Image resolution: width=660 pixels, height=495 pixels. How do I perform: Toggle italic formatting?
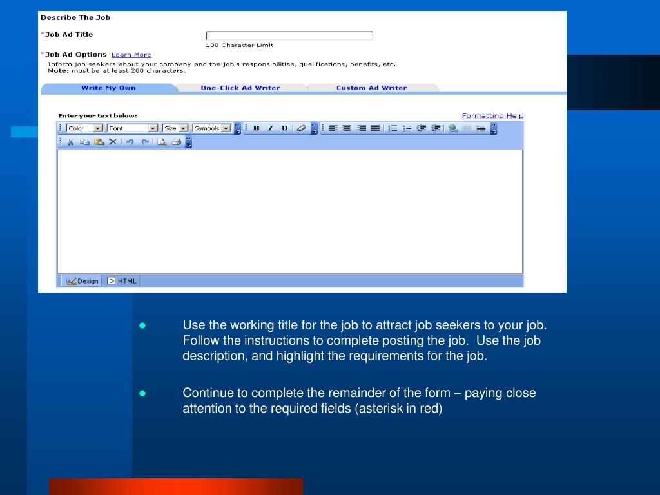[x=270, y=128]
